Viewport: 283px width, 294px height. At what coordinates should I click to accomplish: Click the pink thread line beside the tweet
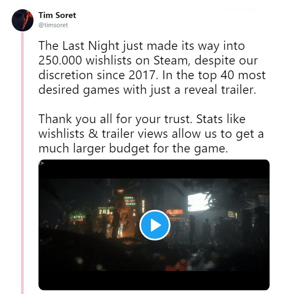coord(22,168)
